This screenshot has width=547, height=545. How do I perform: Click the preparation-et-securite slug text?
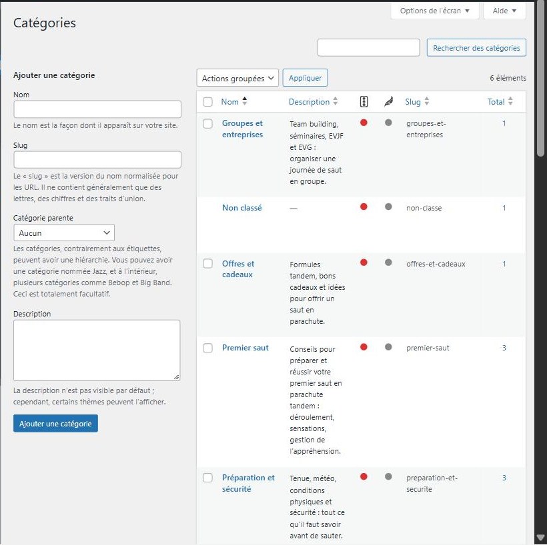click(432, 483)
